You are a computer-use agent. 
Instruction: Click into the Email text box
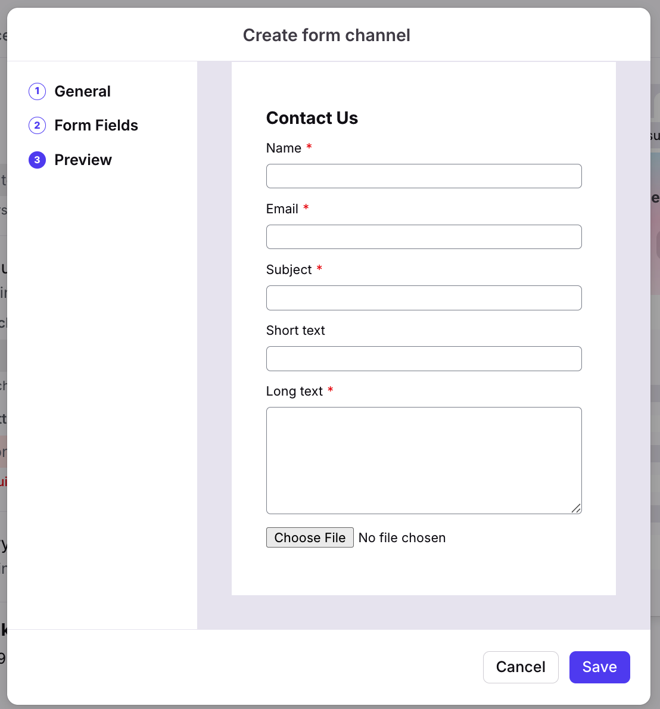(x=424, y=237)
